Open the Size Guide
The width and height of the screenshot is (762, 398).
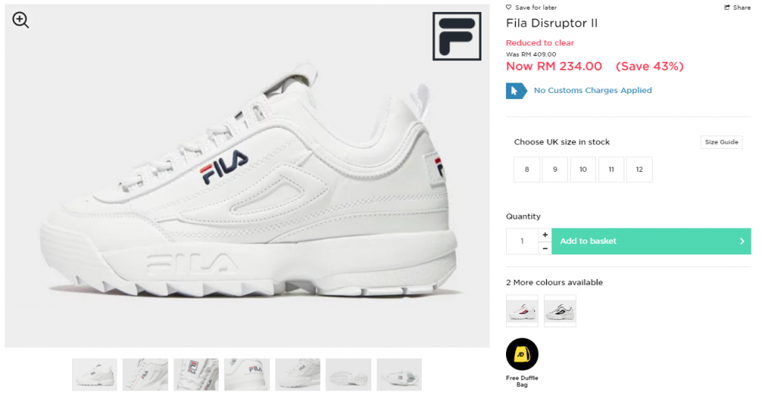pyautogui.click(x=721, y=142)
